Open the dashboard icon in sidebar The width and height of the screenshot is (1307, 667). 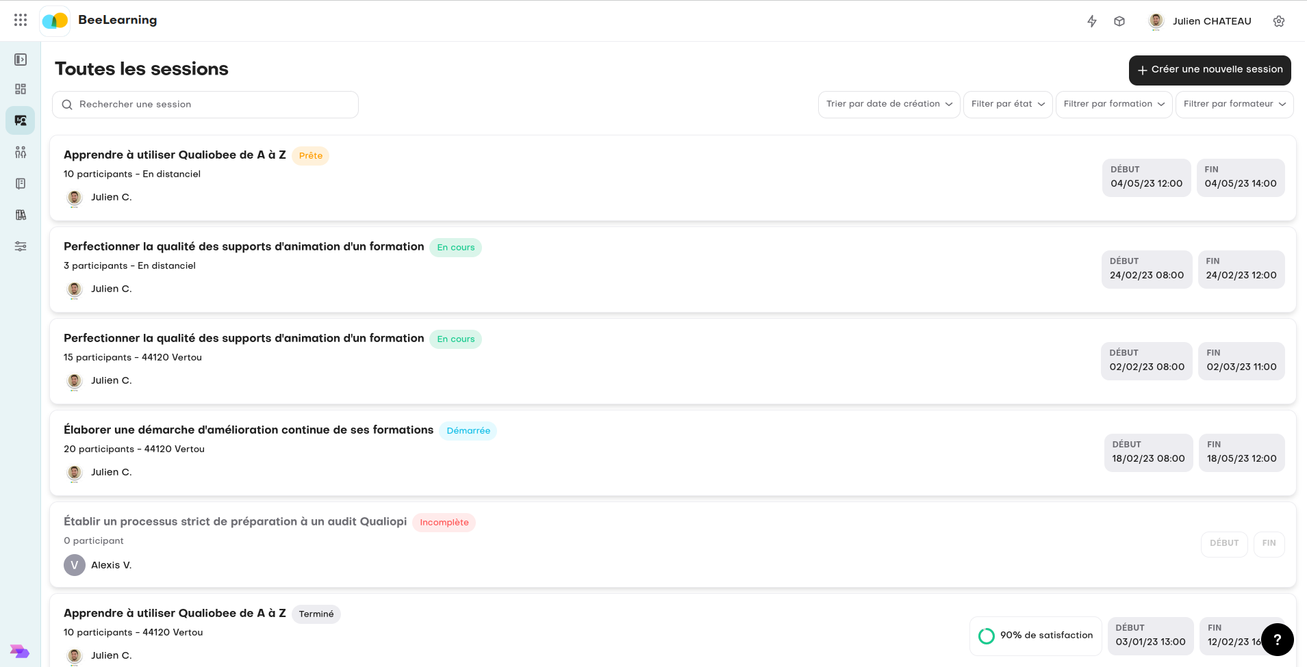pos(21,89)
